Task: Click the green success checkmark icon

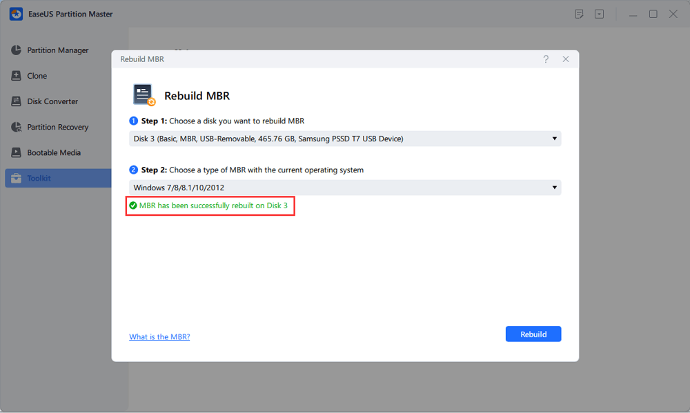Action: click(x=133, y=205)
